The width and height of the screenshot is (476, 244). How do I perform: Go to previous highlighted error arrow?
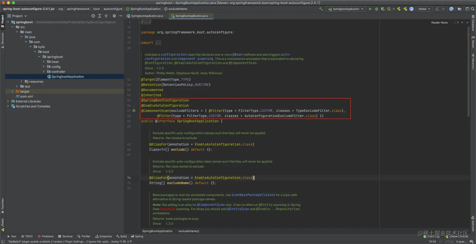point(462,23)
